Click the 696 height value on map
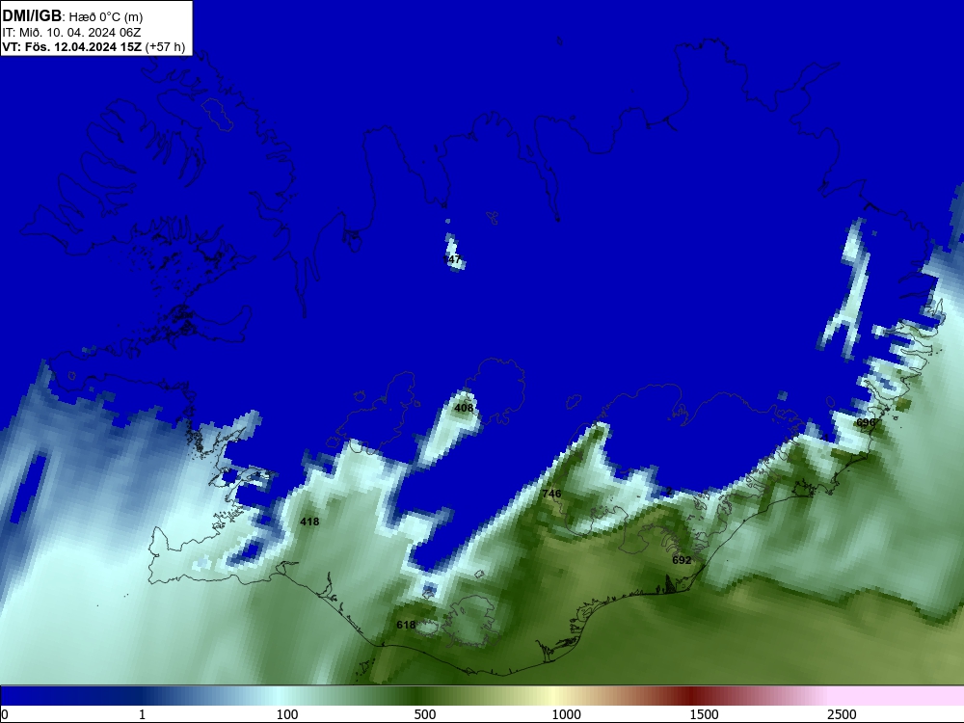 pos(866,422)
